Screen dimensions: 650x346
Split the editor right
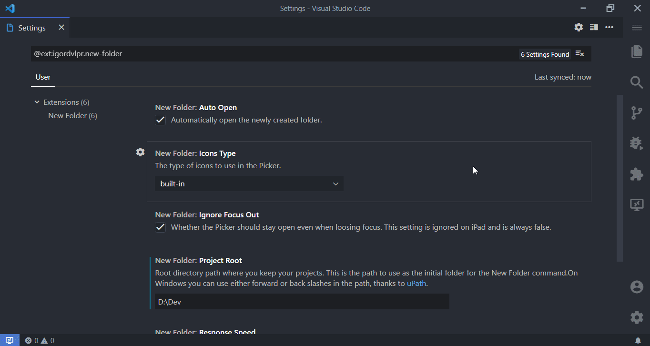[594, 27]
